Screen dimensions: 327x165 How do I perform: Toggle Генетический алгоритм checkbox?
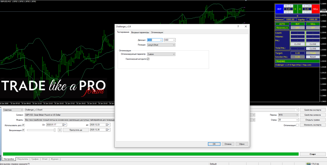point(148,59)
